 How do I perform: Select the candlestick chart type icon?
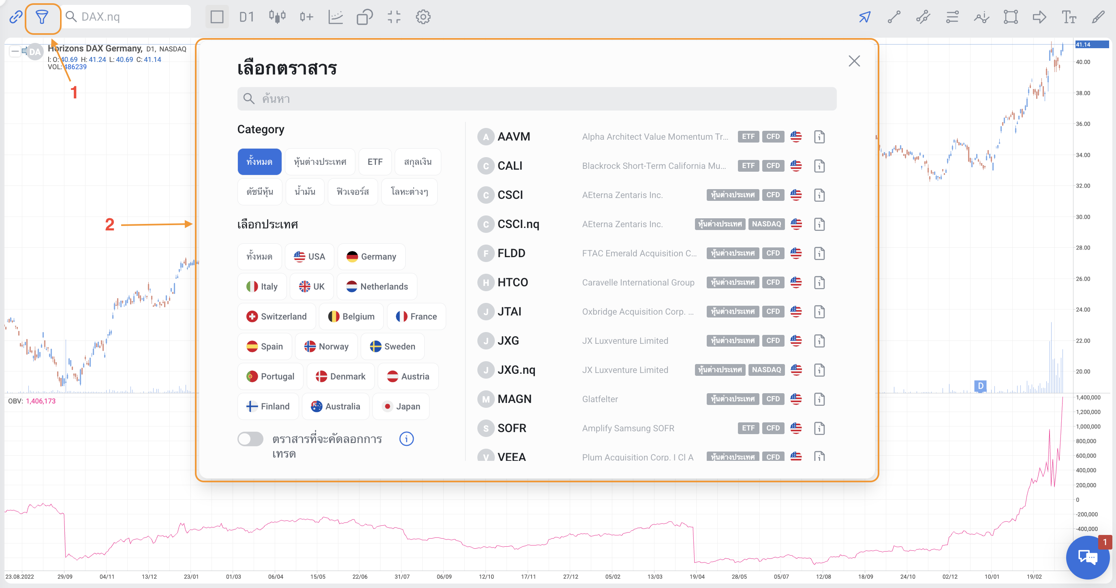click(277, 17)
